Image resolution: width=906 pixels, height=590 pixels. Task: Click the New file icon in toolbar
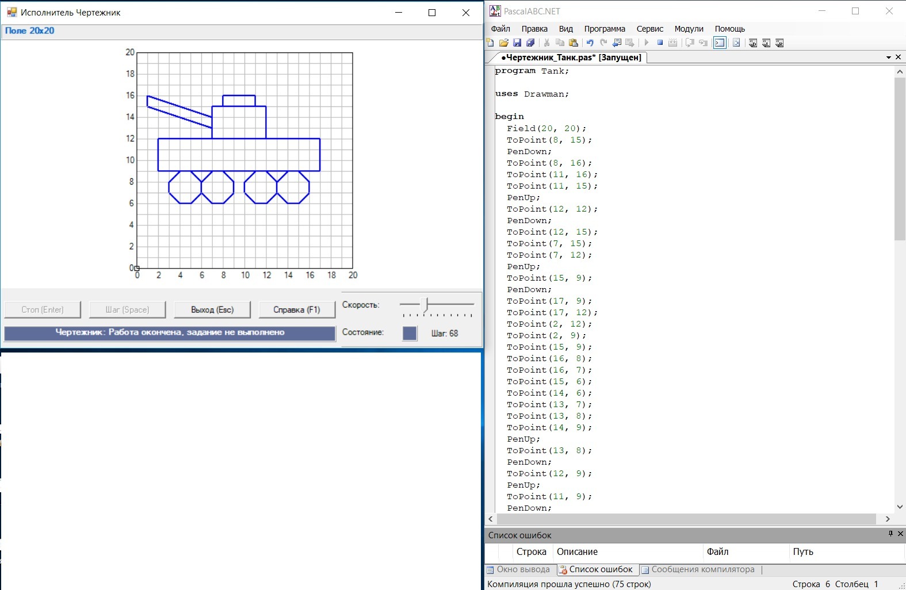coord(490,43)
